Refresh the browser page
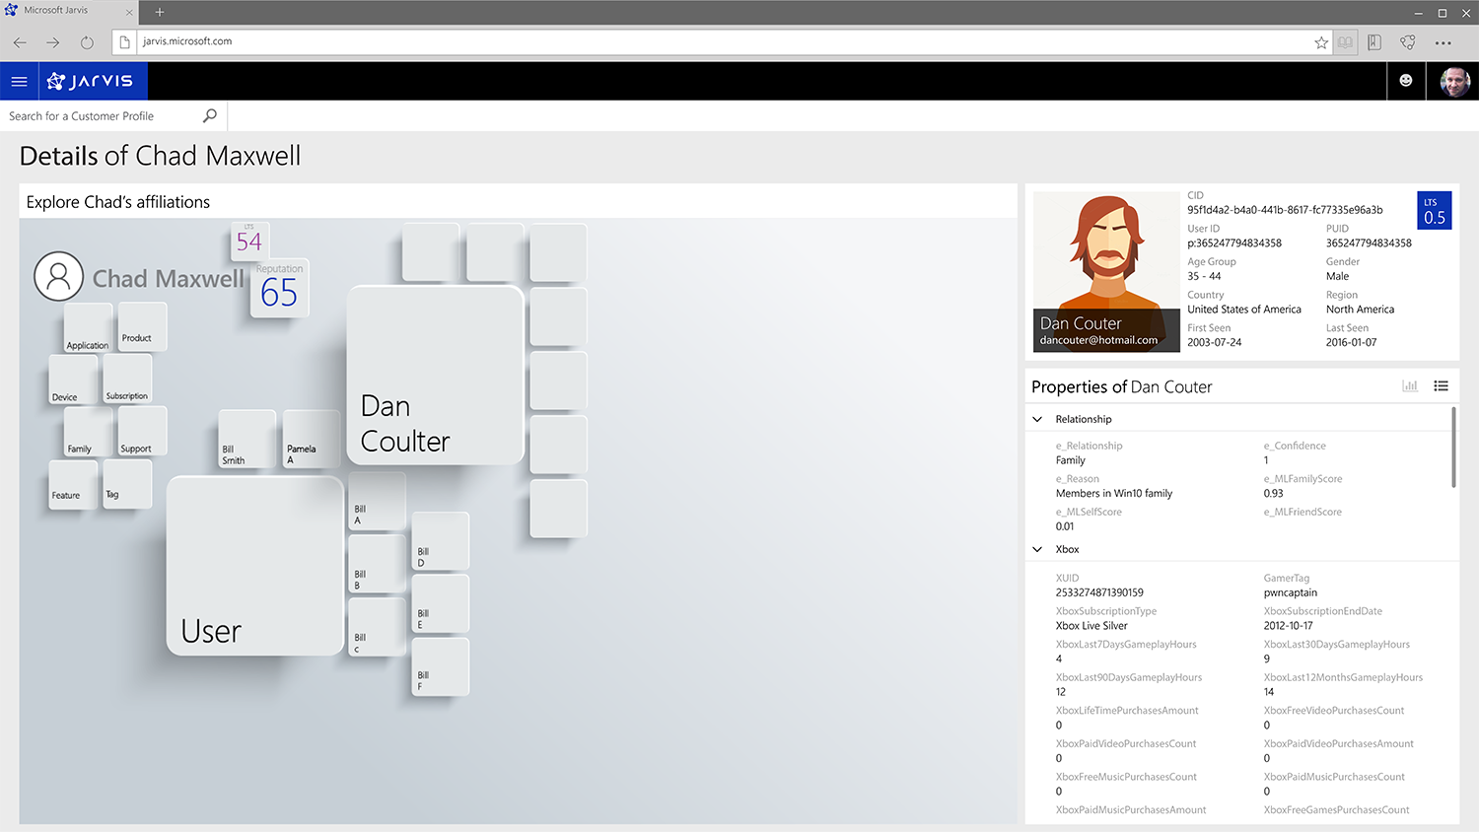The width and height of the screenshot is (1479, 832). click(x=87, y=42)
